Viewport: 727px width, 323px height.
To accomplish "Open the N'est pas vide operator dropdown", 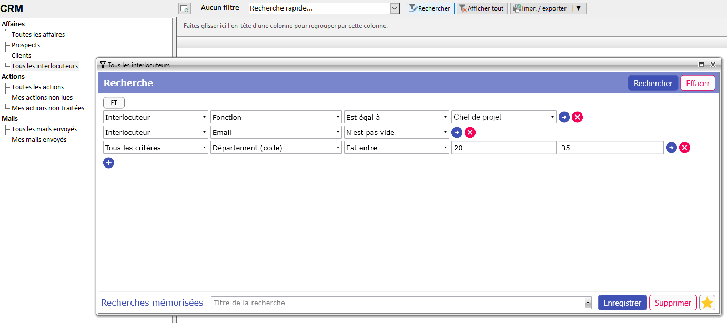I will click(445, 132).
